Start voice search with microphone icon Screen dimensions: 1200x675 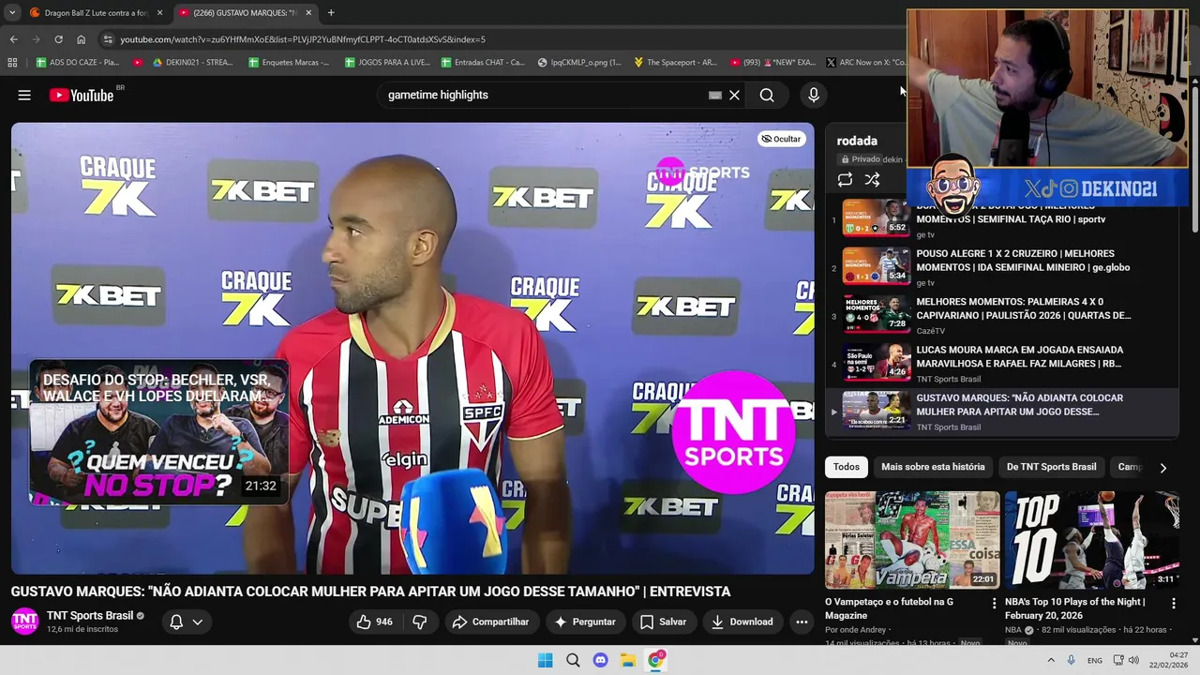814,95
